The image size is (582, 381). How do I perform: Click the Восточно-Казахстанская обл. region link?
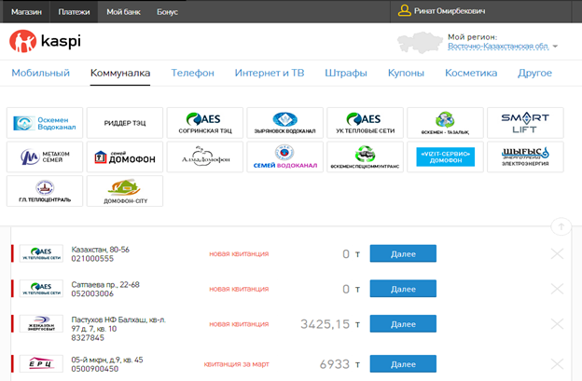tap(498, 47)
